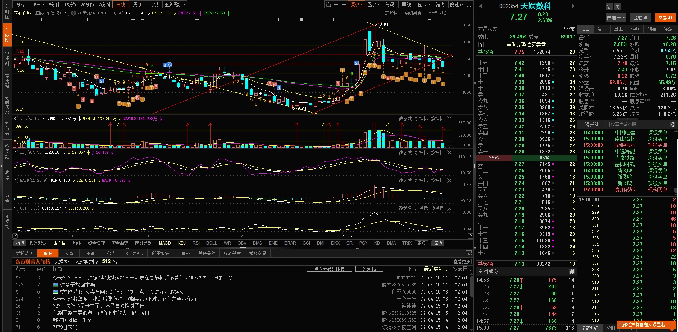The width and height of the screenshot is (678, 332).
Task: Select the 明细 tab in quote panel
Action: [652, 29]
